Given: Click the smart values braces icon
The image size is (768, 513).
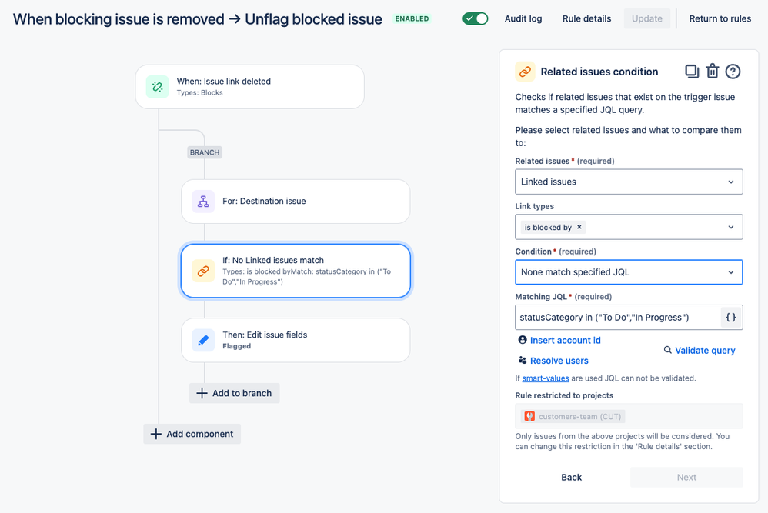Looking at the screenshot, I should click(x=731, y=317).
